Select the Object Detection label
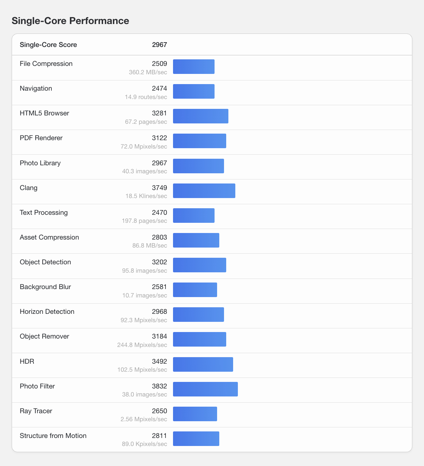The image size is (424, 466). click(46, 262)
